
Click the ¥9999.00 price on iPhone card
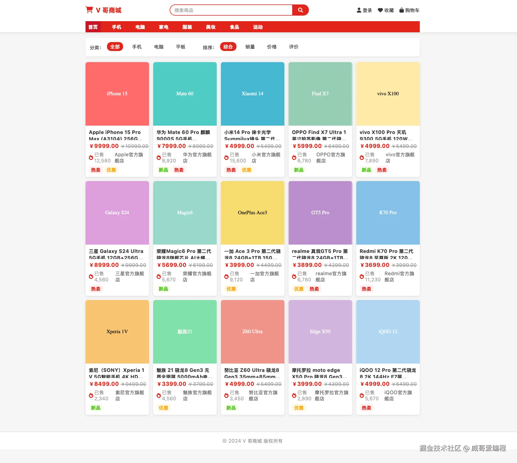[x=104, y=146]
